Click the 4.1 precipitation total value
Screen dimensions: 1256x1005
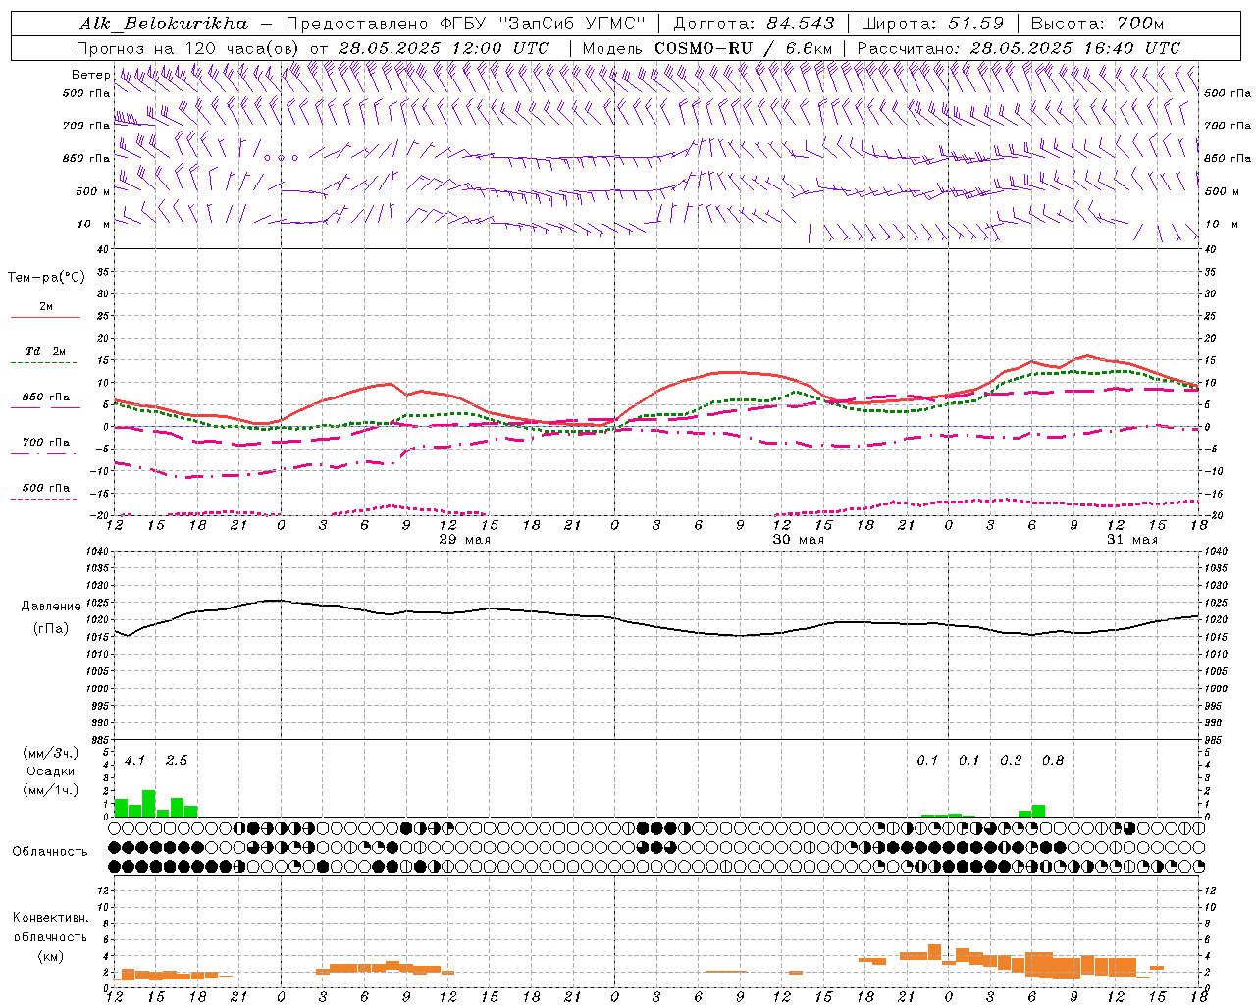[135, 761]
